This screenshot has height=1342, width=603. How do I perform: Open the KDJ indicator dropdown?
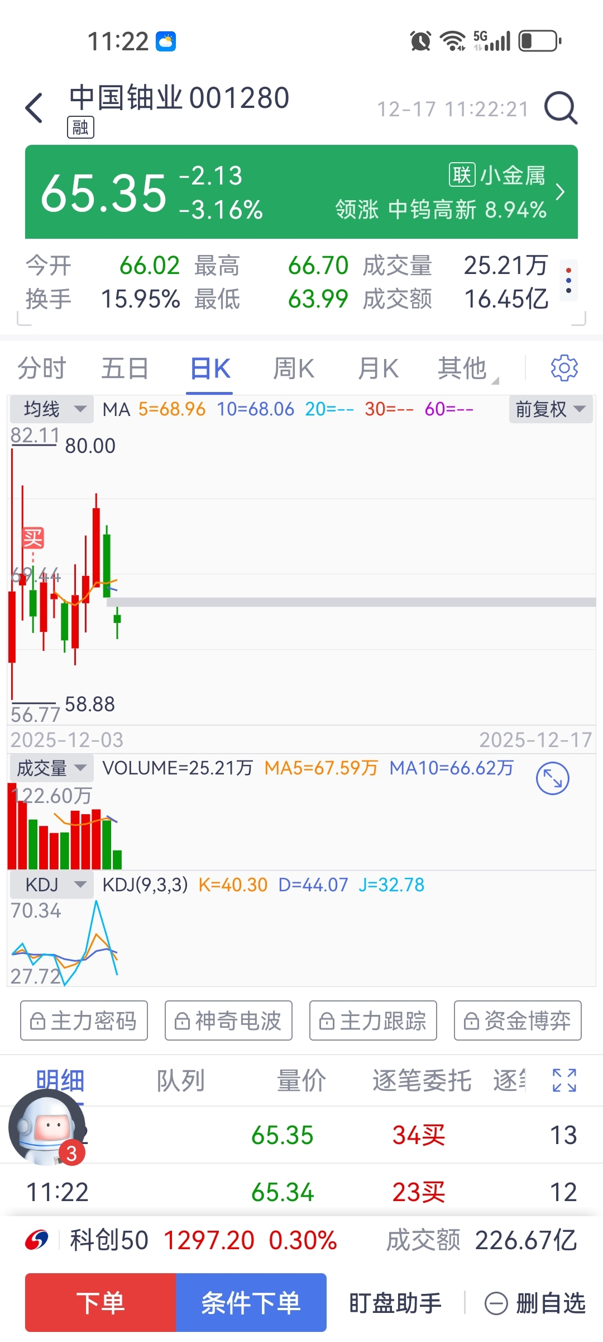click(x=51, y=885)
